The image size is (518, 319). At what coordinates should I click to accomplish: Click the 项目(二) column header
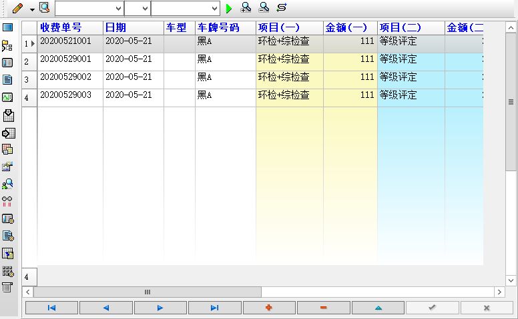click(411, 28)
